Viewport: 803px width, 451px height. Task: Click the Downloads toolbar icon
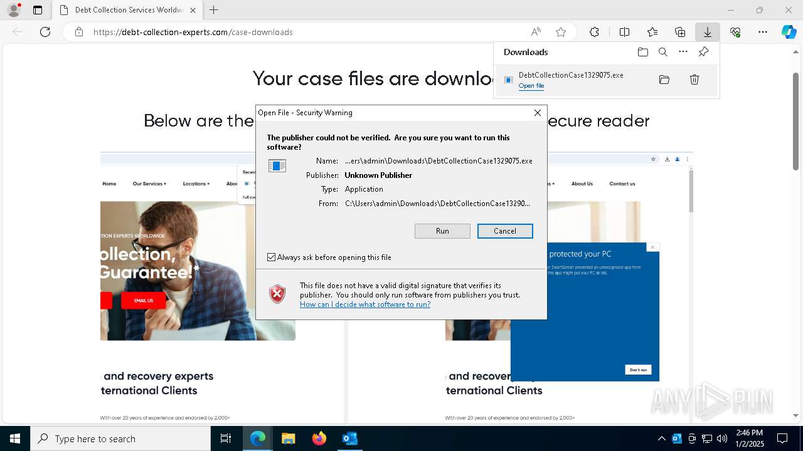[707, 32]
